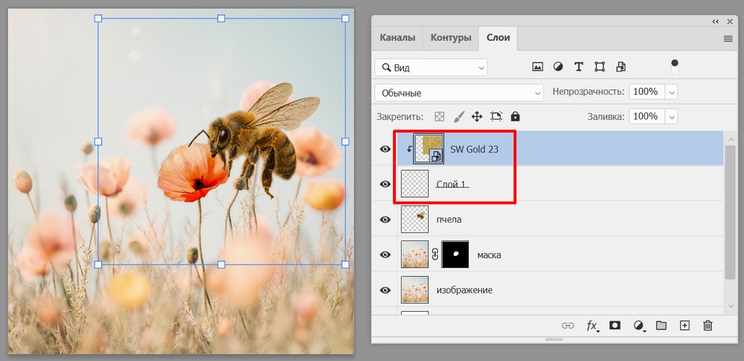Hide the пчела layer
The image size is (744, 361).
(x=385, y=220)
